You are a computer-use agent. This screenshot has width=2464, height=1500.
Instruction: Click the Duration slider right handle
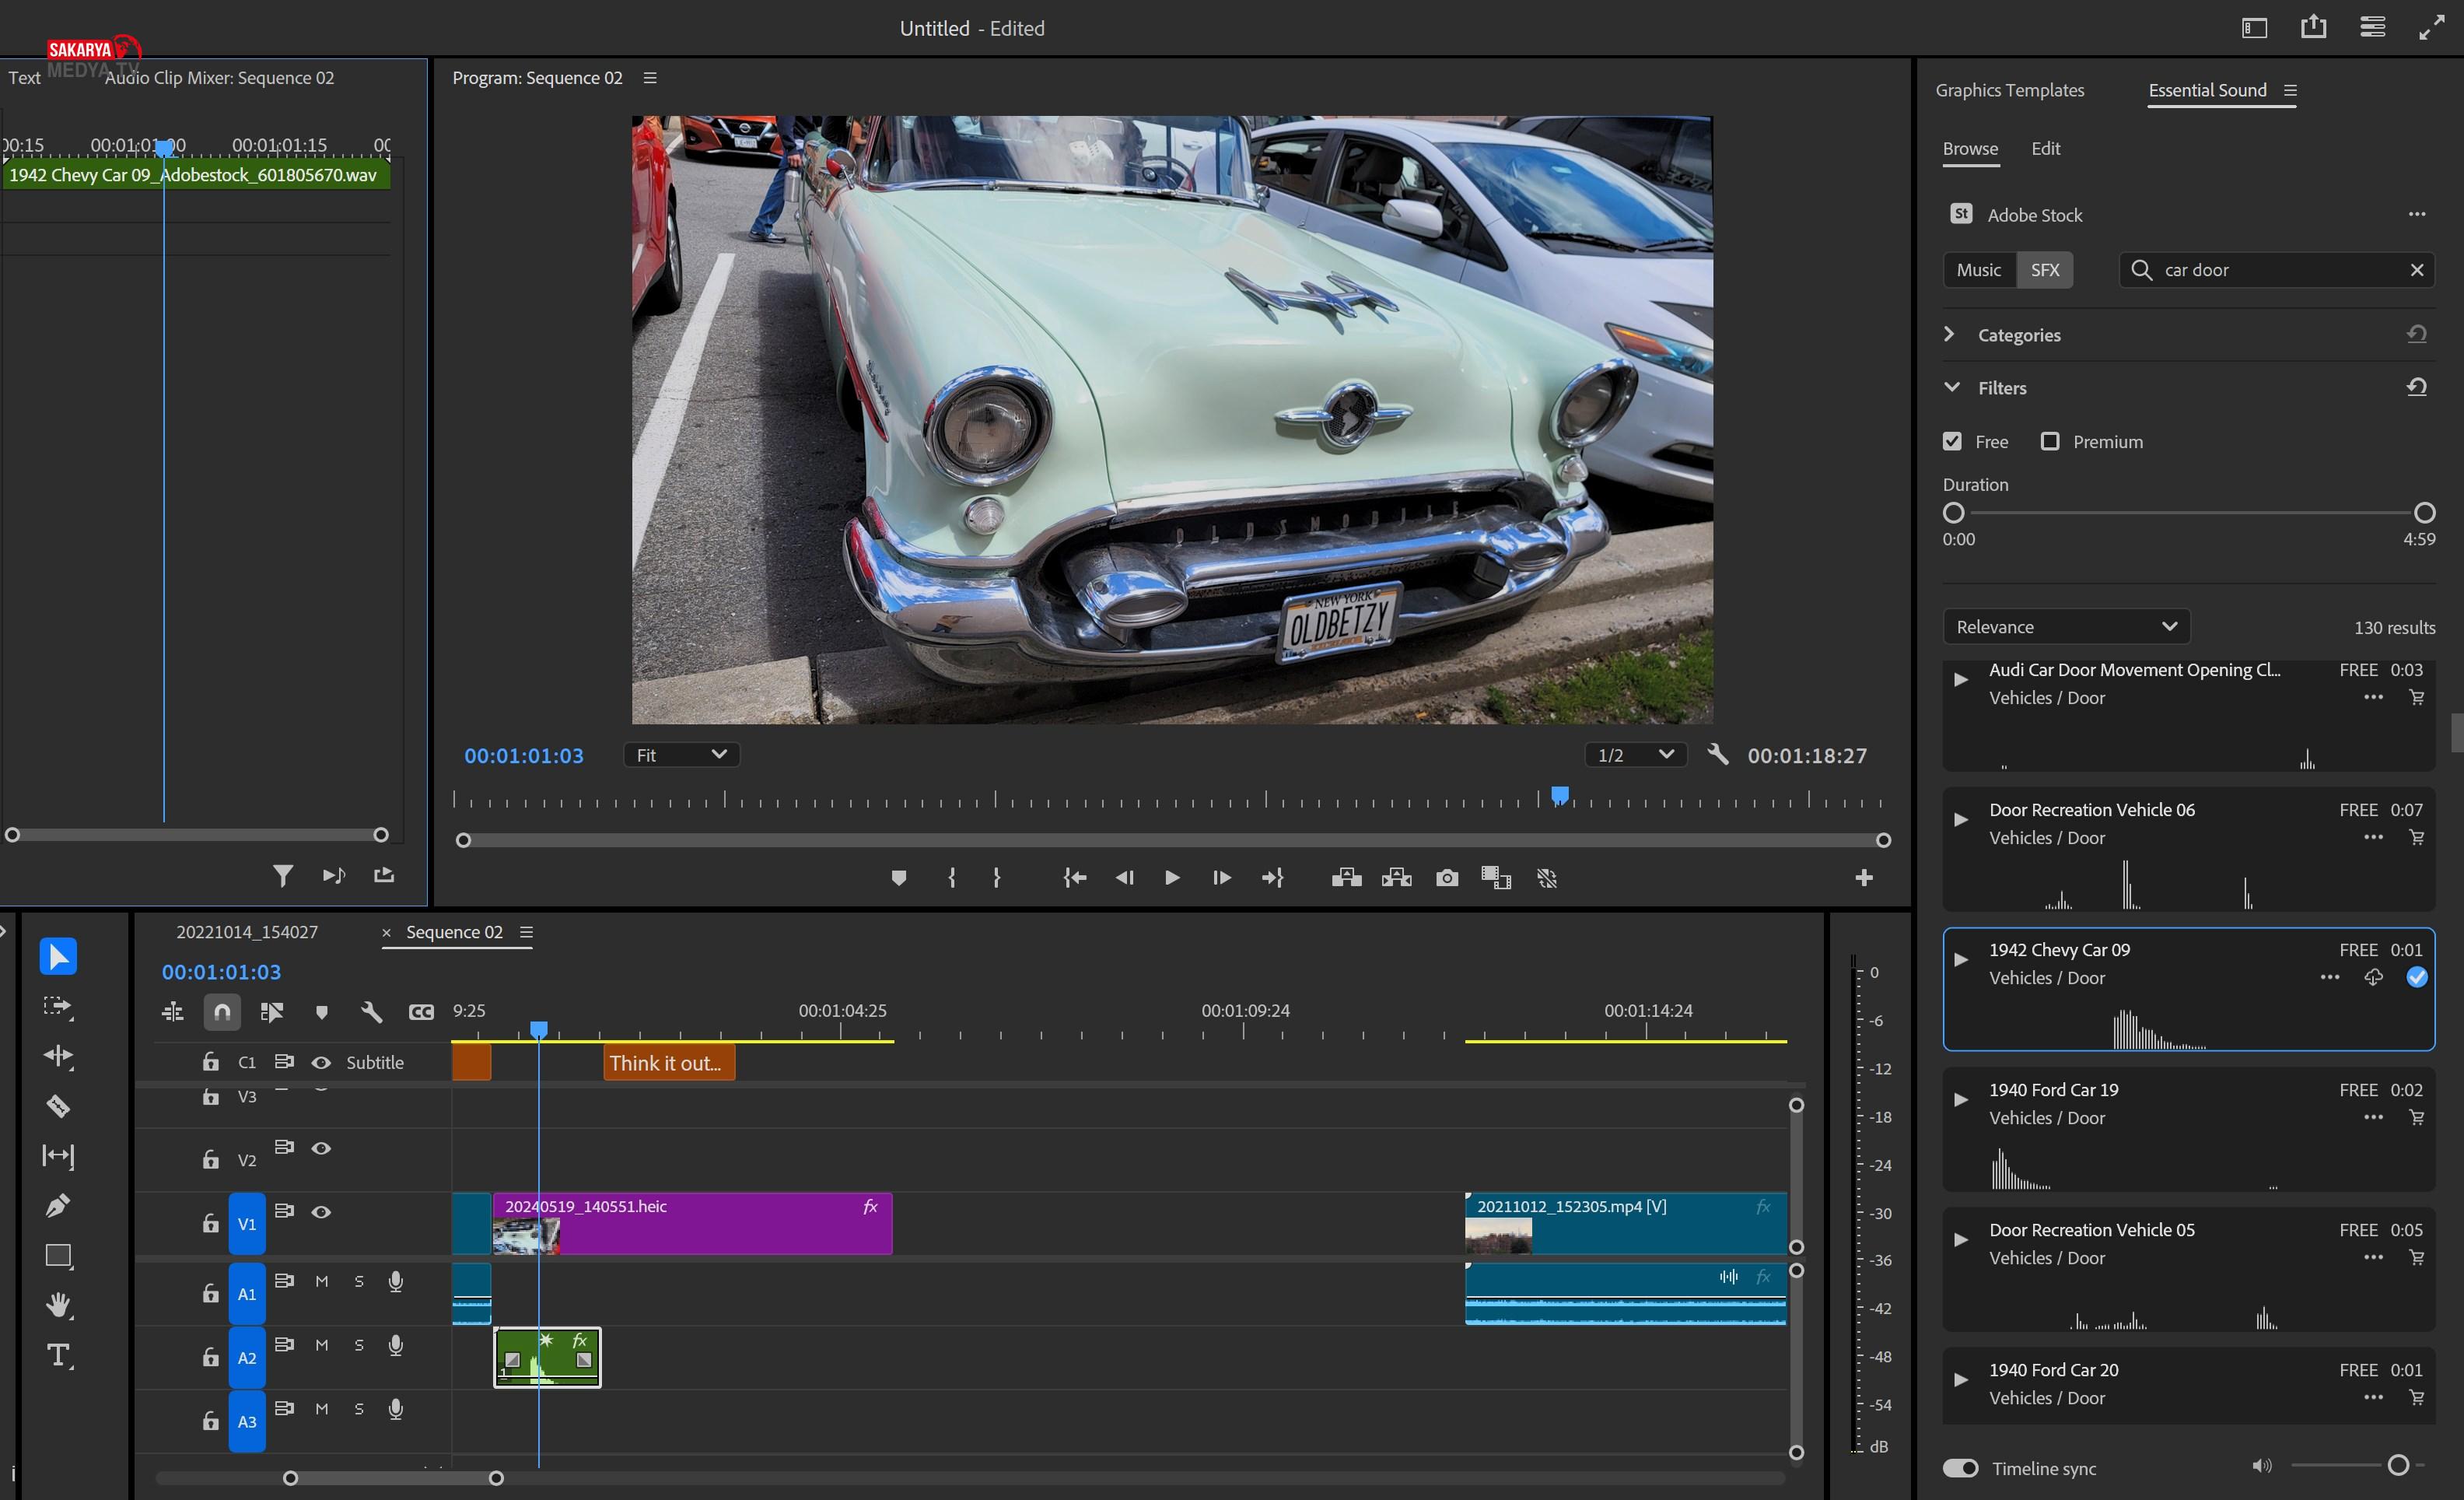pyautogui.click(x=2424, y=513)
